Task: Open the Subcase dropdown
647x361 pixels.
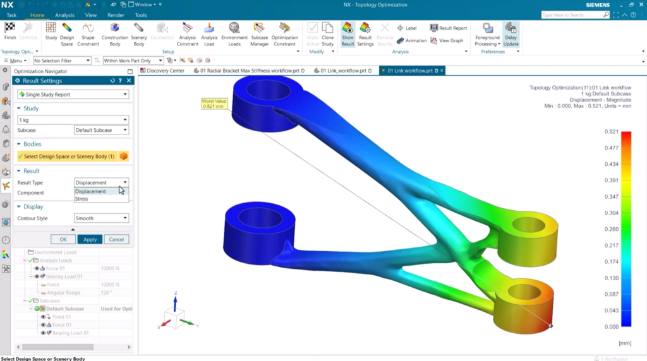Action: point(101,130)
